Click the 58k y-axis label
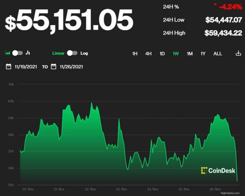The image size is (245, 196). 11,135
